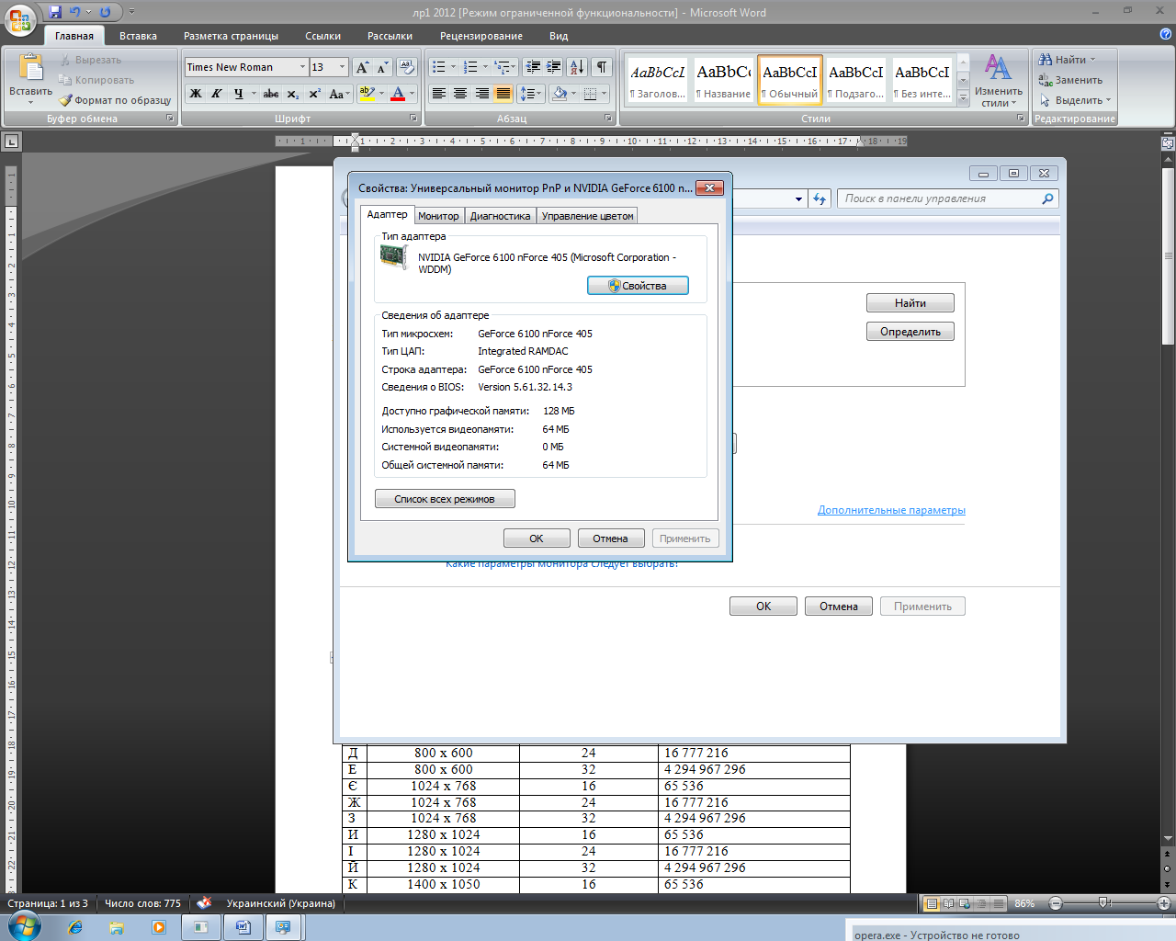The width and height of the screenshot is (1176, 941).
Task: Click zoom out minus button
Action: [x=1056, y=903]
